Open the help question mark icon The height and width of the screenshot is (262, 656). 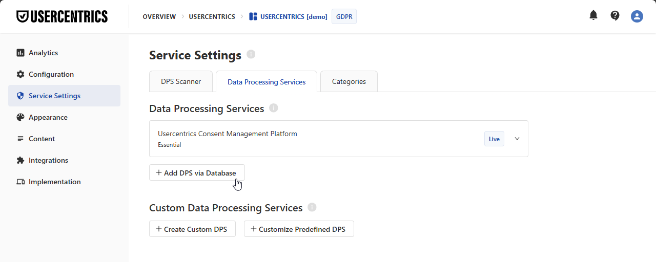615,16
